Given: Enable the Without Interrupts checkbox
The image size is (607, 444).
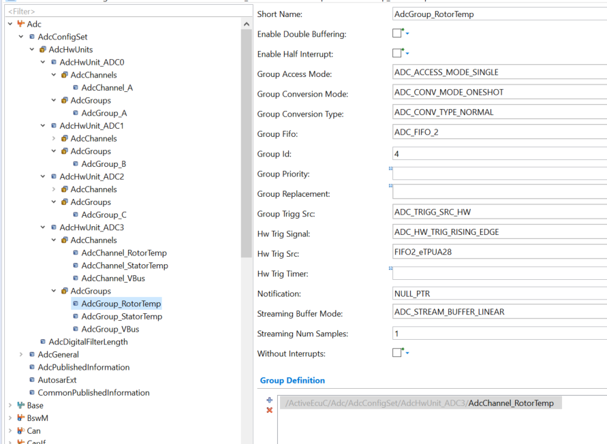Looking at the screenshot, I should click(397, 353).
